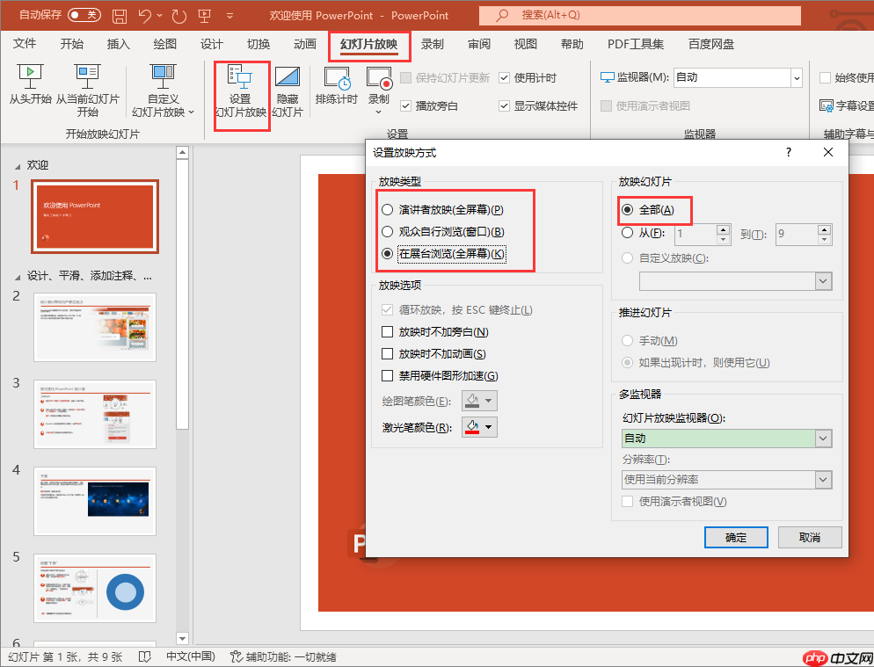The image size is (874, 667).
Task: Open 监视器 dropdown in ribbon
Action: (x=797, y=77)
